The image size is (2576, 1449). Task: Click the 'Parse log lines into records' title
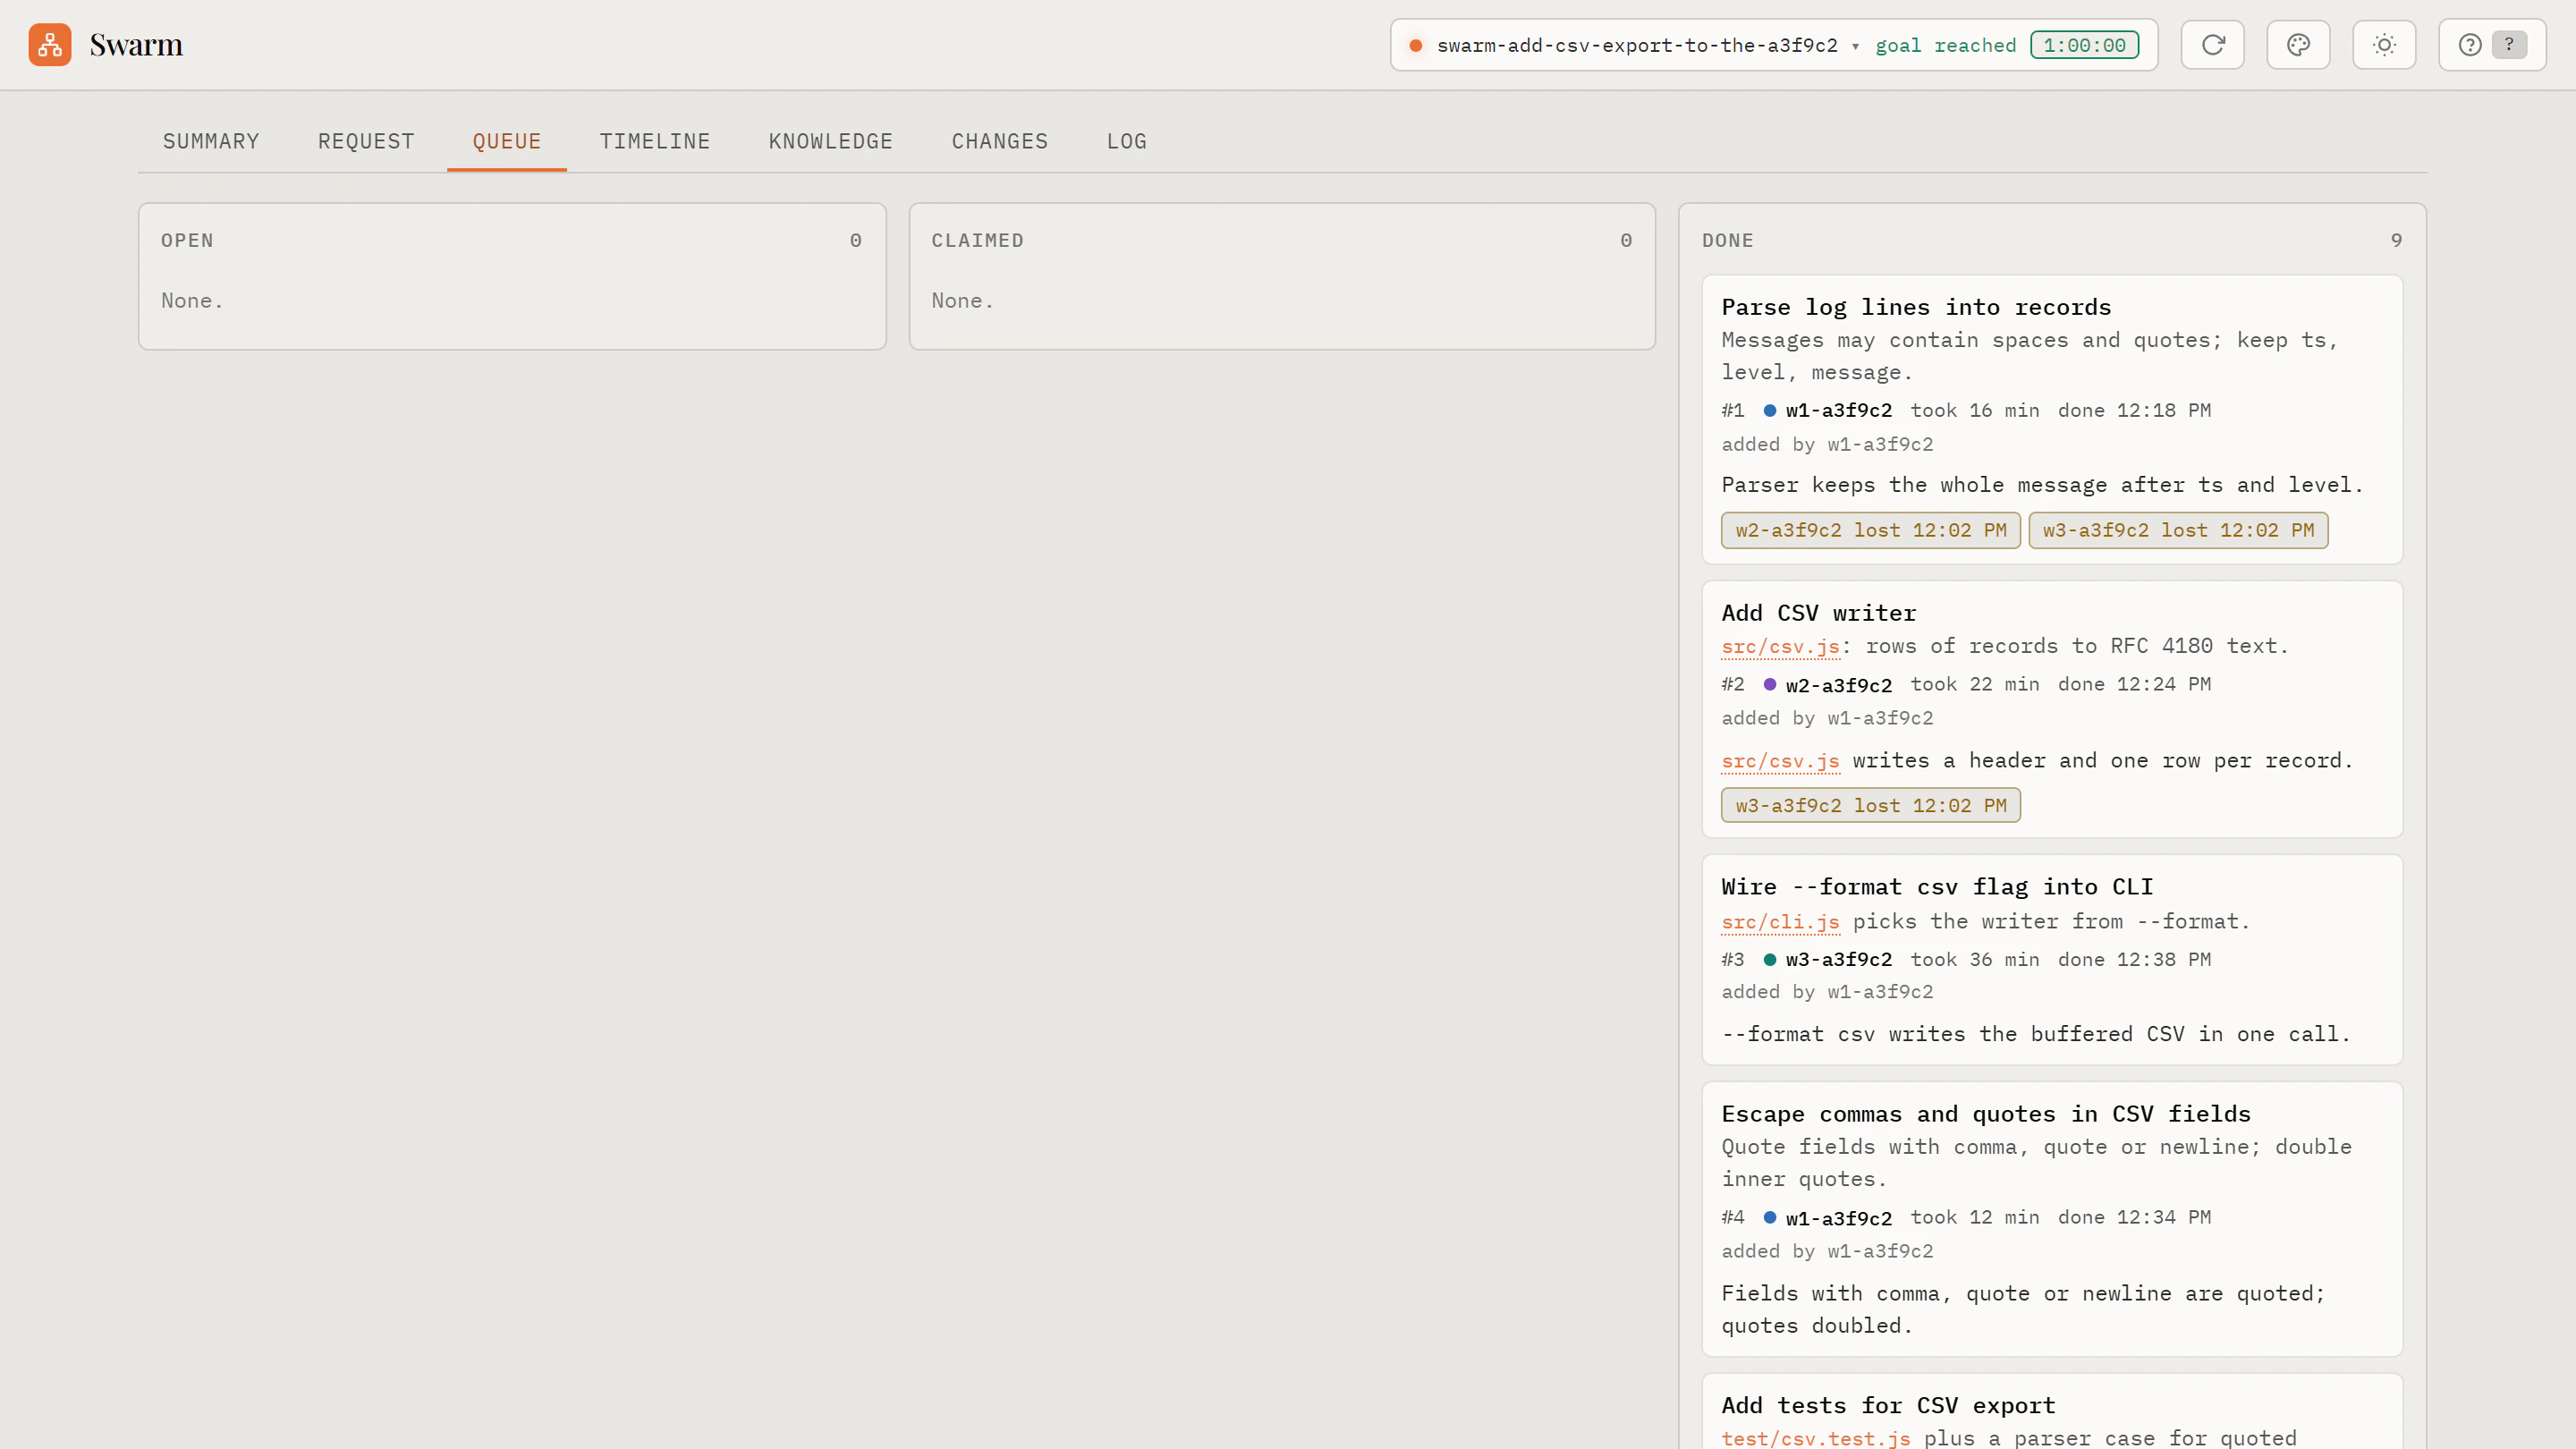[x=1916, y=307]
